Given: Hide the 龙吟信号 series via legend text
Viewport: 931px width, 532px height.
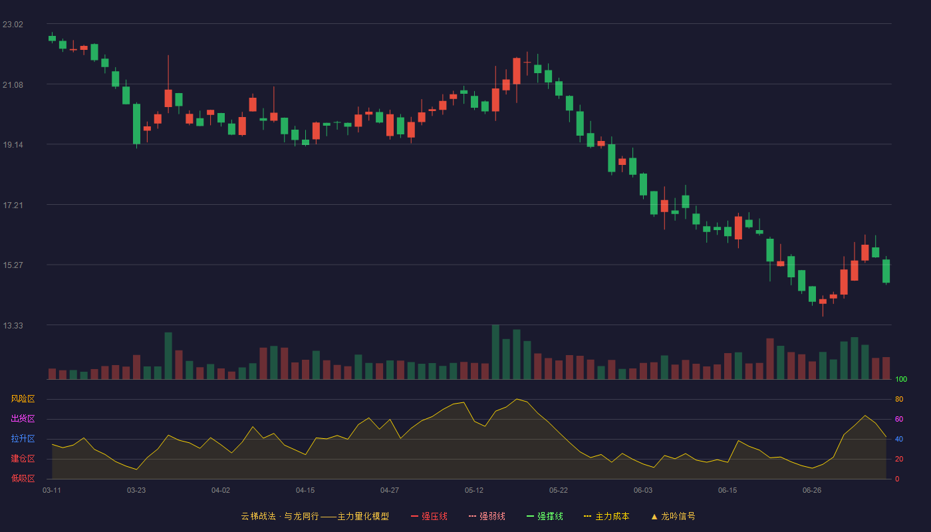Looking at the screenshot, I should coord(678,516).
